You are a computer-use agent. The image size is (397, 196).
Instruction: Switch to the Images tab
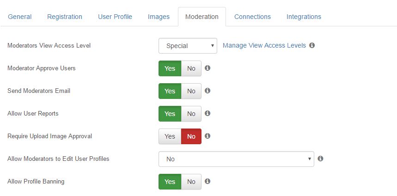pyautogui.click(x=159, y=17)
